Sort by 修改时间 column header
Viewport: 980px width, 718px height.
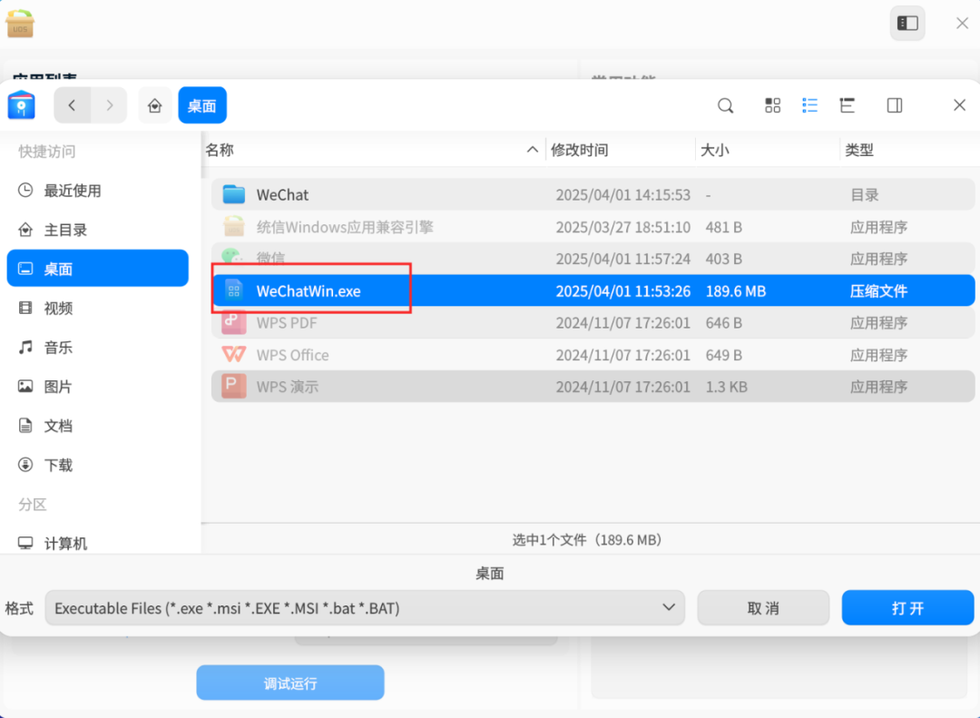click(620, 150)
